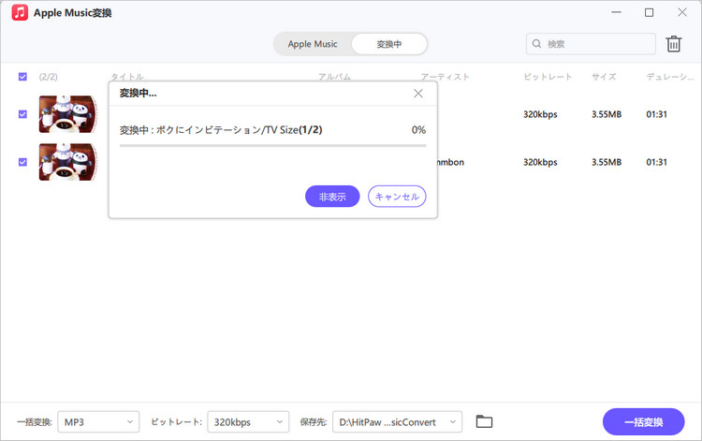Click the 検索 search field

pos(591,44)
